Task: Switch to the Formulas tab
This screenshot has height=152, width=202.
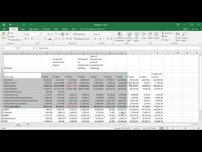Action: pos(46,29)
